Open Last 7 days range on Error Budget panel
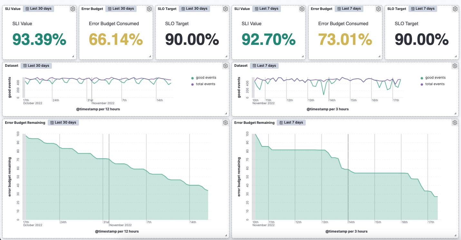 tap(349, 9)
